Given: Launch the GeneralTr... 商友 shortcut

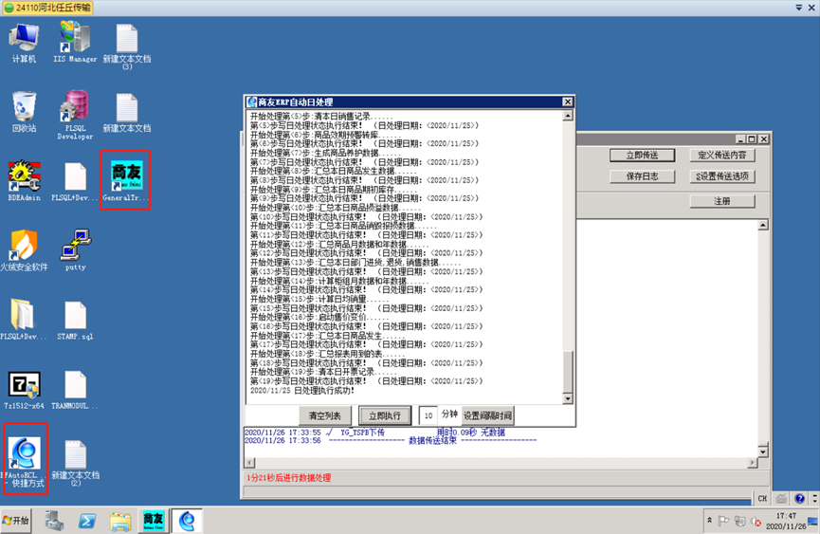Looking at the screenshot, I should point(126,181).
